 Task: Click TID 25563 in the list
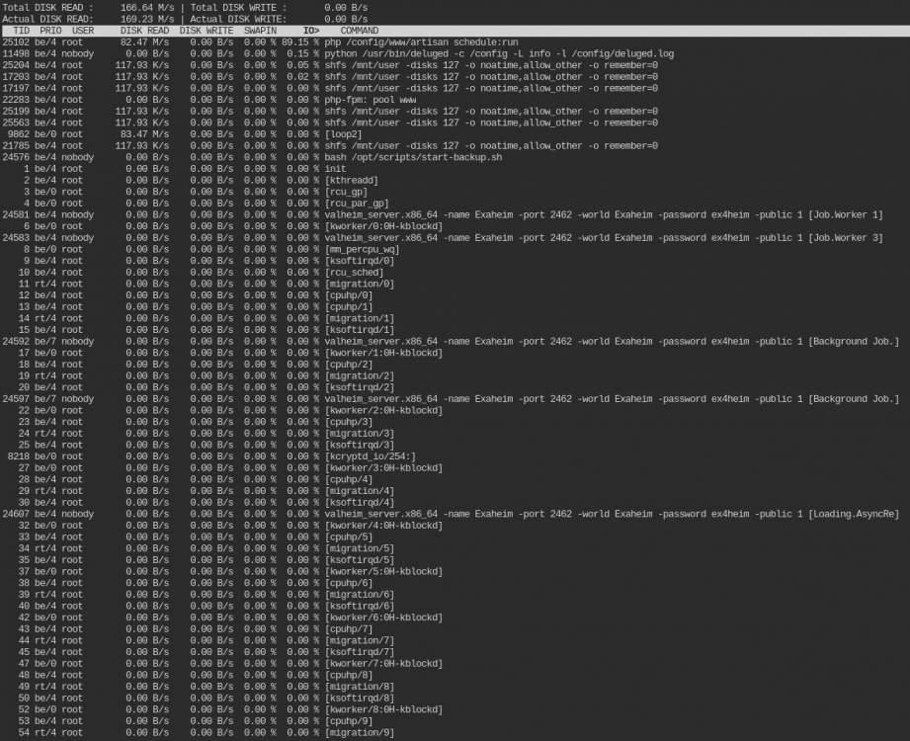(x=16, y=123)
